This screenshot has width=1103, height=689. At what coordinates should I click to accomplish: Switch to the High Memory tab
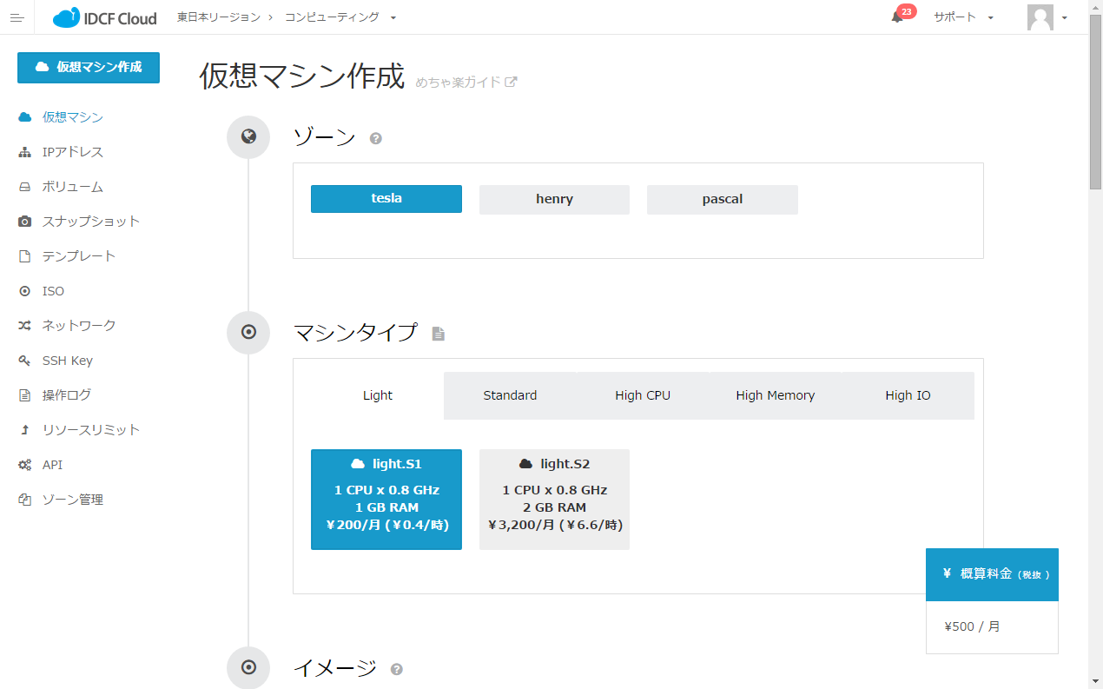[775, 395]
